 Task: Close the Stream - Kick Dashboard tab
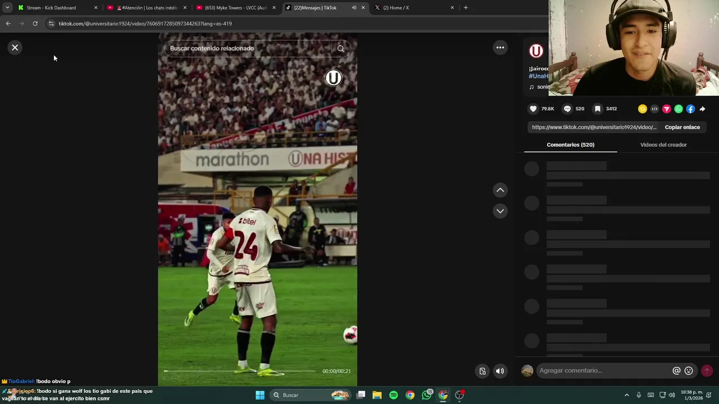click(x=95, y=8)
